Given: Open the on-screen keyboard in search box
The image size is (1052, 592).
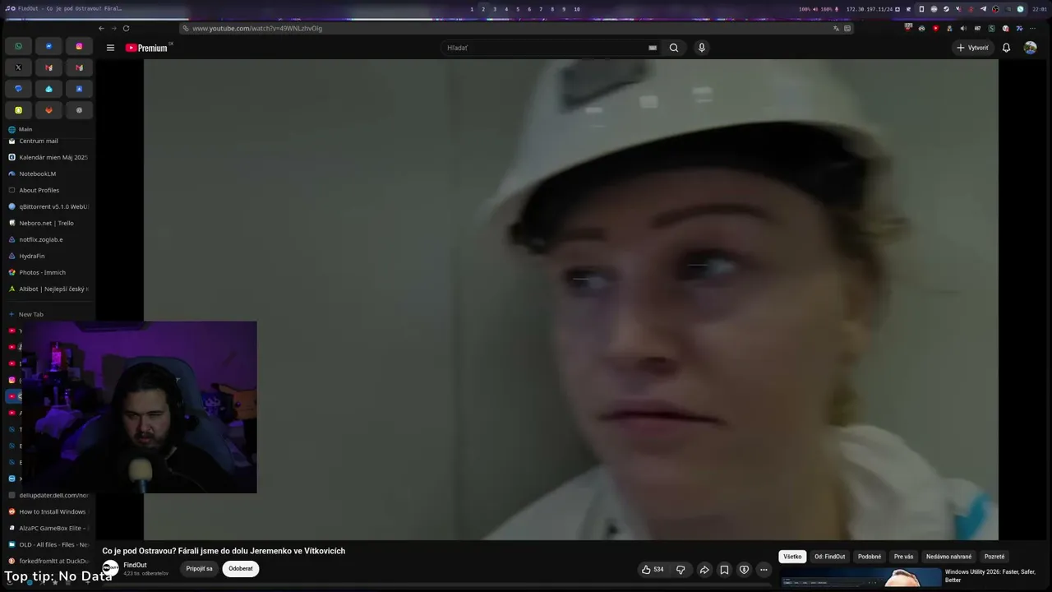Looking at the screenshot, I should point(653,48).
